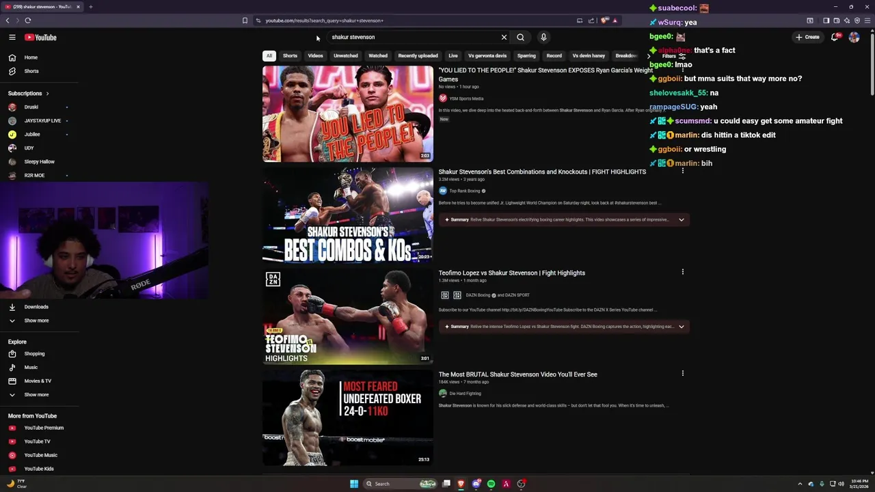The image size is (875, 492).
Task: Open the Brave Shields lion icon
Action: pyautogui.click(x=604, y=20)
